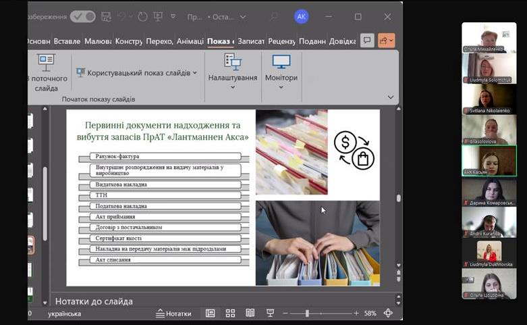Click the zoom out minus button
Screen dimensions: 527x325
[285, 314]
